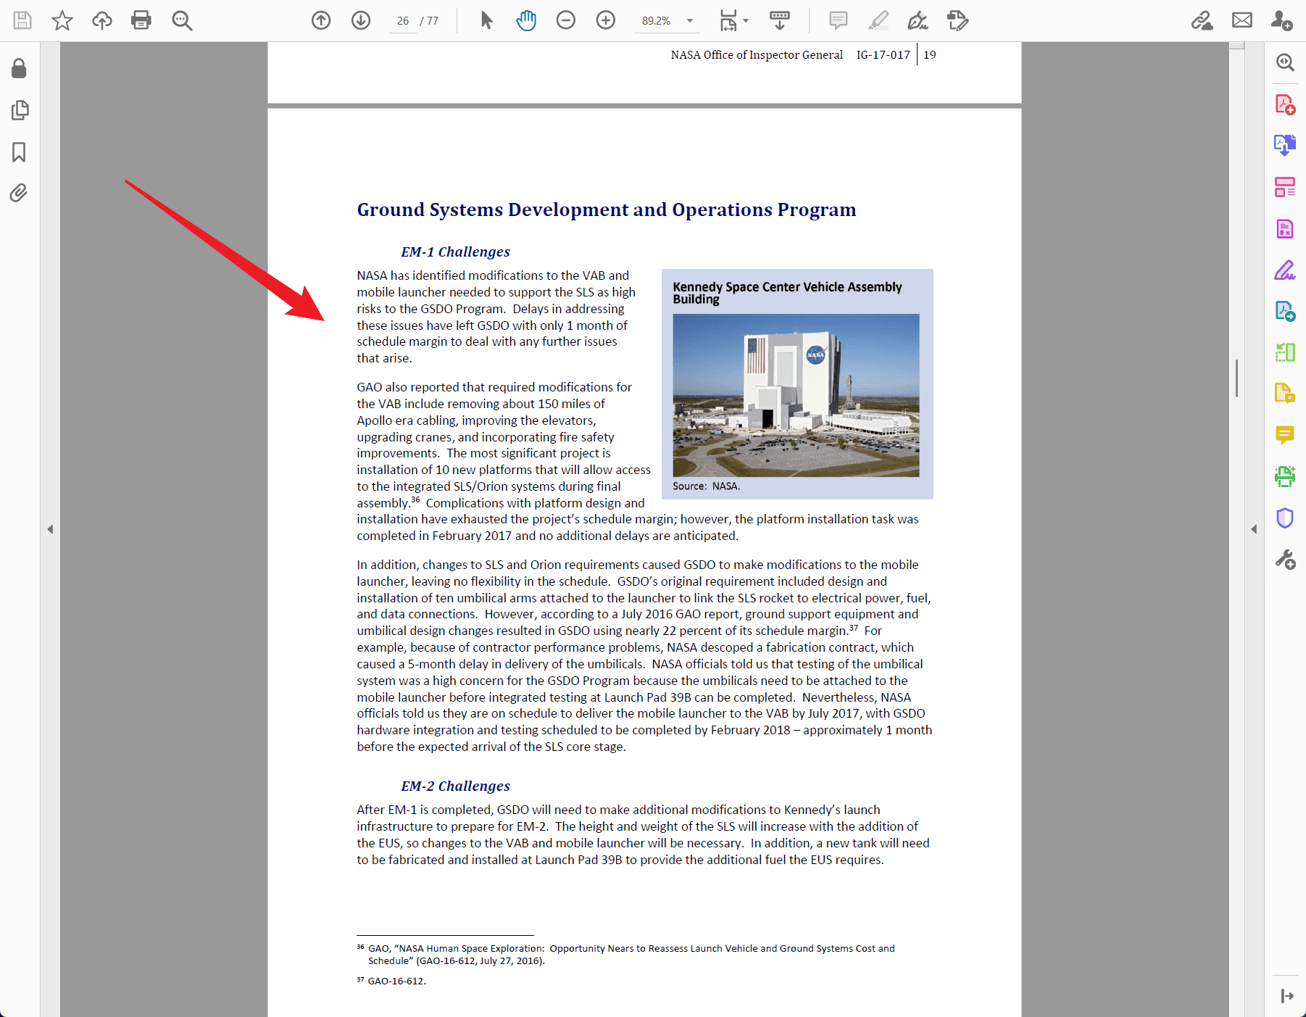Open the Edit PDF tool in right pane
Viewport: 1306px width, 1017px height.
click(x=1285, y=229)
